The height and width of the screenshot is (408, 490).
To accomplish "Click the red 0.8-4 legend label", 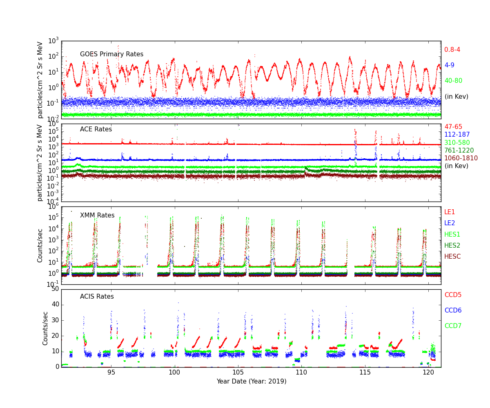I will [x=452, y=50].
